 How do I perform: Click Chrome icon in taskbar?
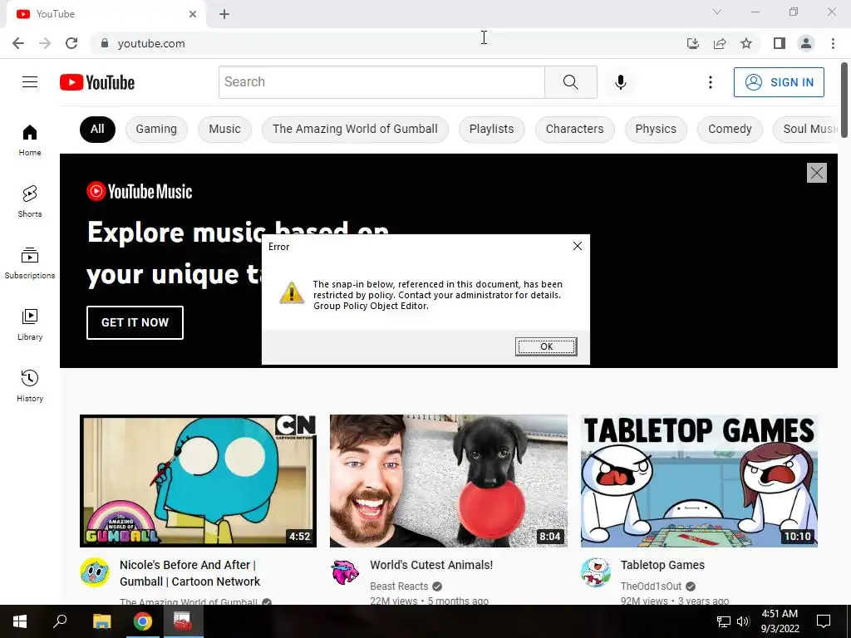(143, 621)
